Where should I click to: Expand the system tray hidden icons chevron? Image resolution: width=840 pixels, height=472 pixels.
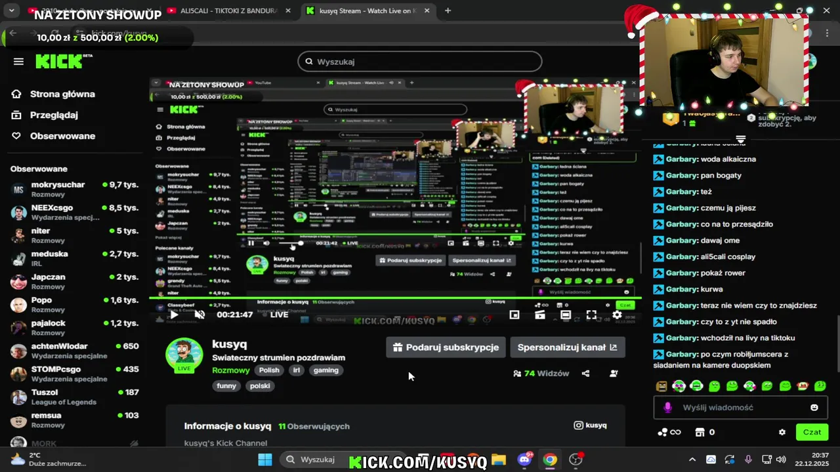click(692, 459)
